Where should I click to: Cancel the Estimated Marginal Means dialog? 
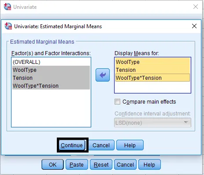pyautogui.click(x=101, y=145)
